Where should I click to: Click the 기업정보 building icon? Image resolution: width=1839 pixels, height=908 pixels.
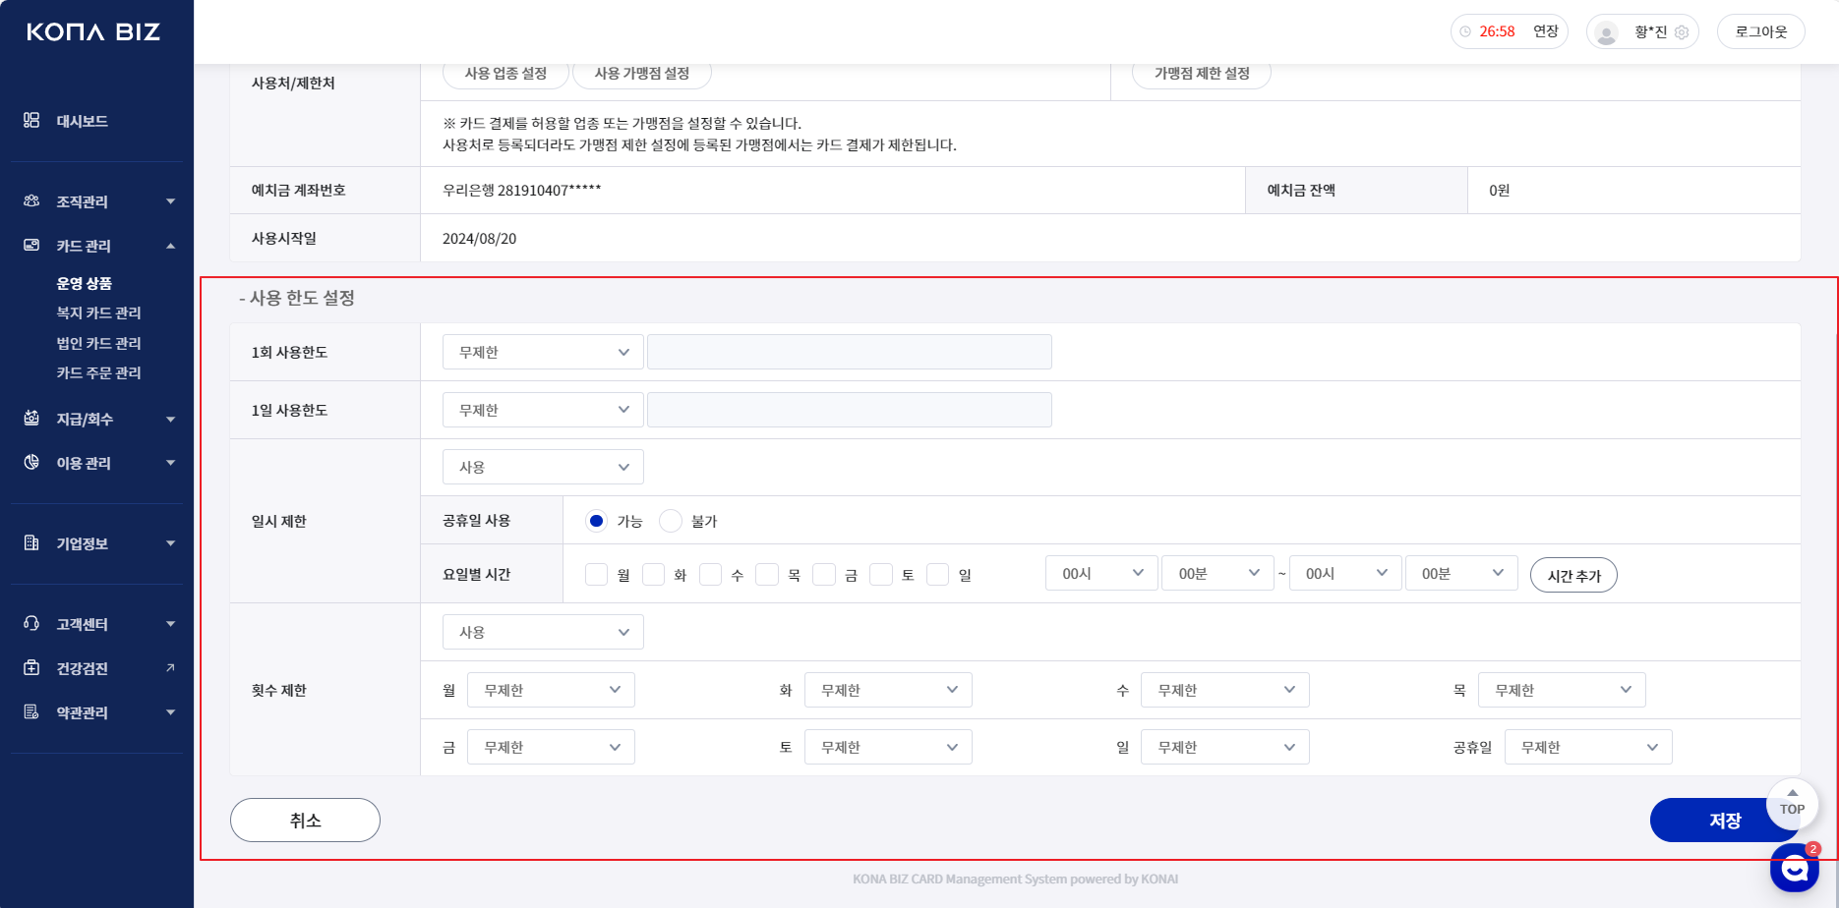31,542
